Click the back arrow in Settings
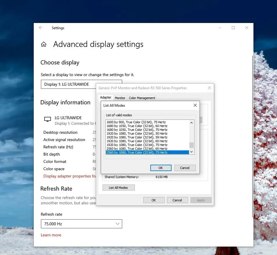This screenshot has height=255, width=277. coord(41,28)
